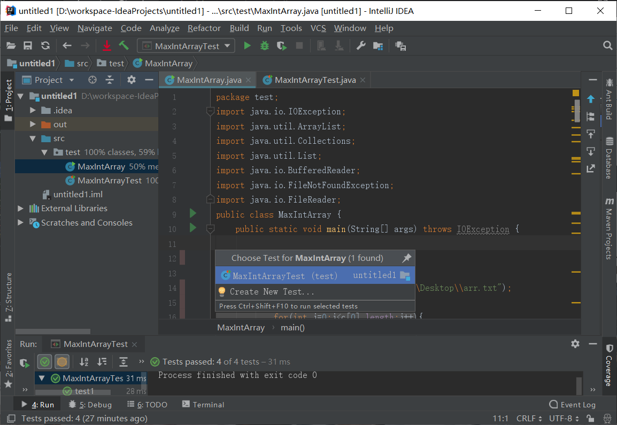Click the Back navigation arrow
The image size is (617, 425).
coord(67,46)
